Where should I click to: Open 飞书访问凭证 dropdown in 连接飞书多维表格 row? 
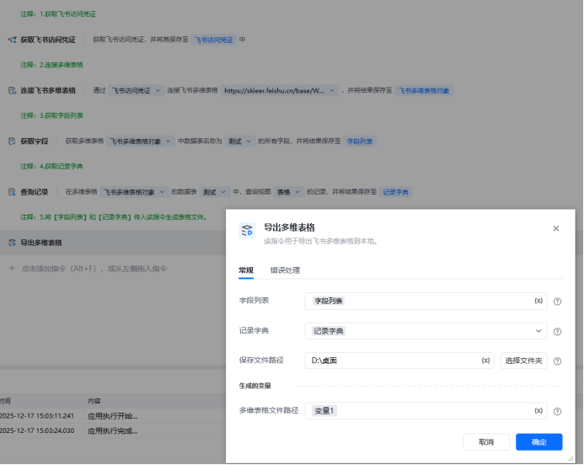pos(137,90)
